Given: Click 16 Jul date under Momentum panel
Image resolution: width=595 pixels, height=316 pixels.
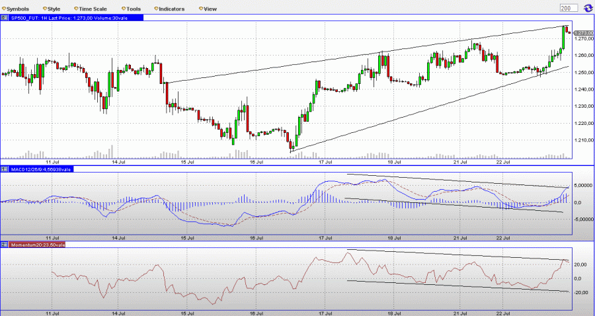Looking at the screenshot, I should coord(257,313).
